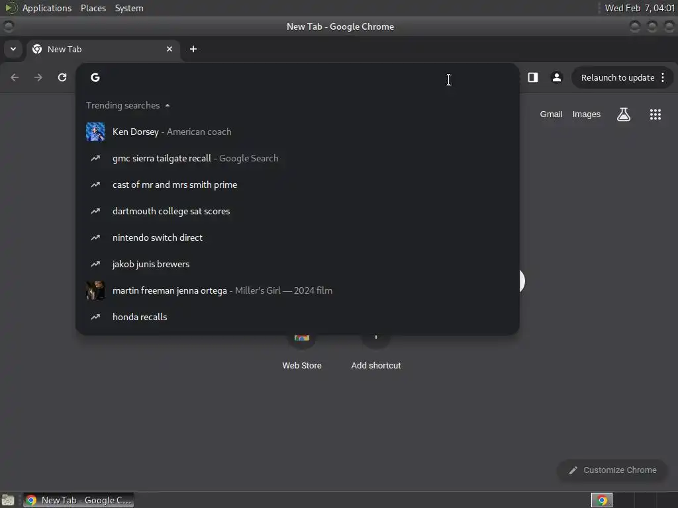The height and width of the screenshot is (508, 678).
Task: Select jakob junis brewers suggestion
Action: coord(297,264)
